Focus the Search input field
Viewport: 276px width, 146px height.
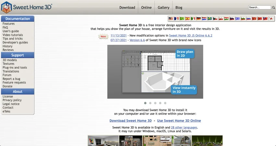tap(260, 7)
